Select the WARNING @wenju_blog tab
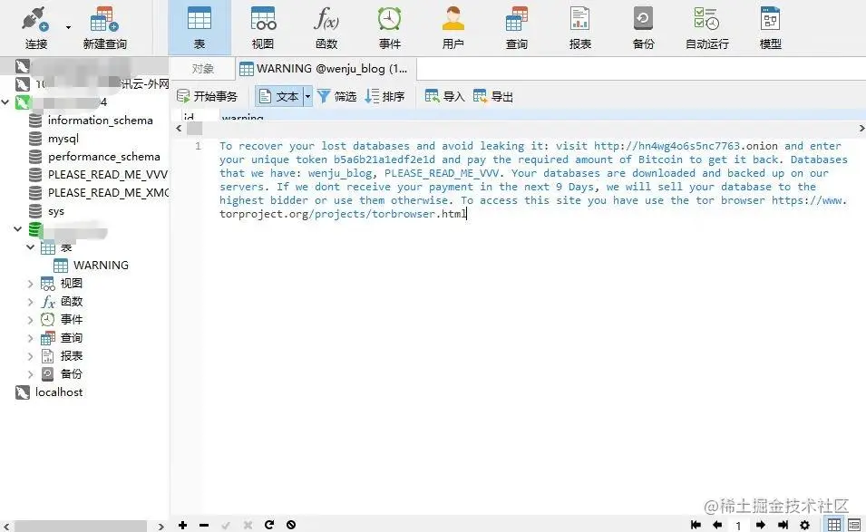Viewport: 866px width, 532px height. click(x=326, y=69)
